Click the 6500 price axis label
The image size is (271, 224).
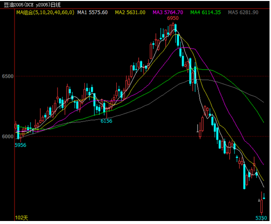coord(7,76)
